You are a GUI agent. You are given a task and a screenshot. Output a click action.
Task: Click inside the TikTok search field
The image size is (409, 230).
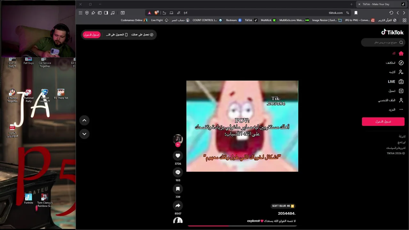[x=383, y=42]
